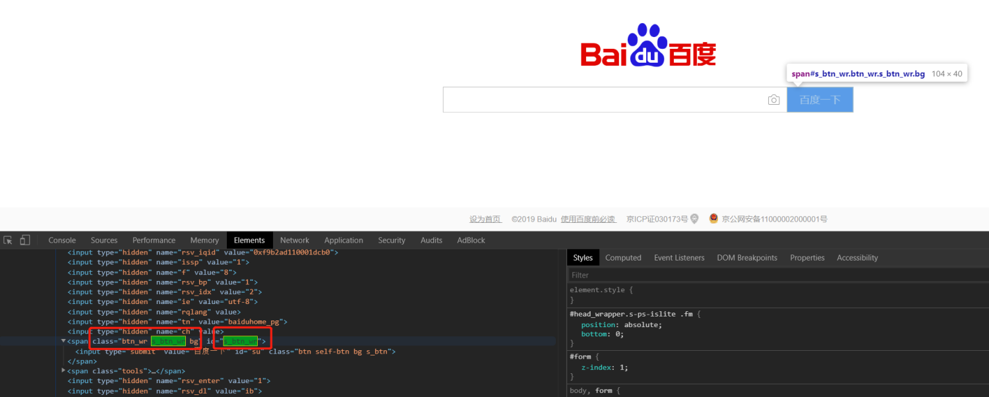The width and height of the screenshot is (989, 397).
Task: Toggle the device toolbar icon
Action: coord(25,240)
